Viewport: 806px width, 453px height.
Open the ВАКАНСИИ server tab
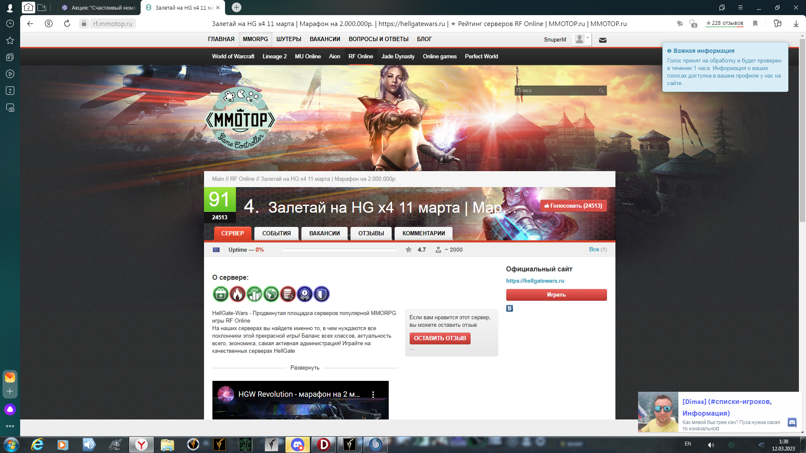(324, 233)
